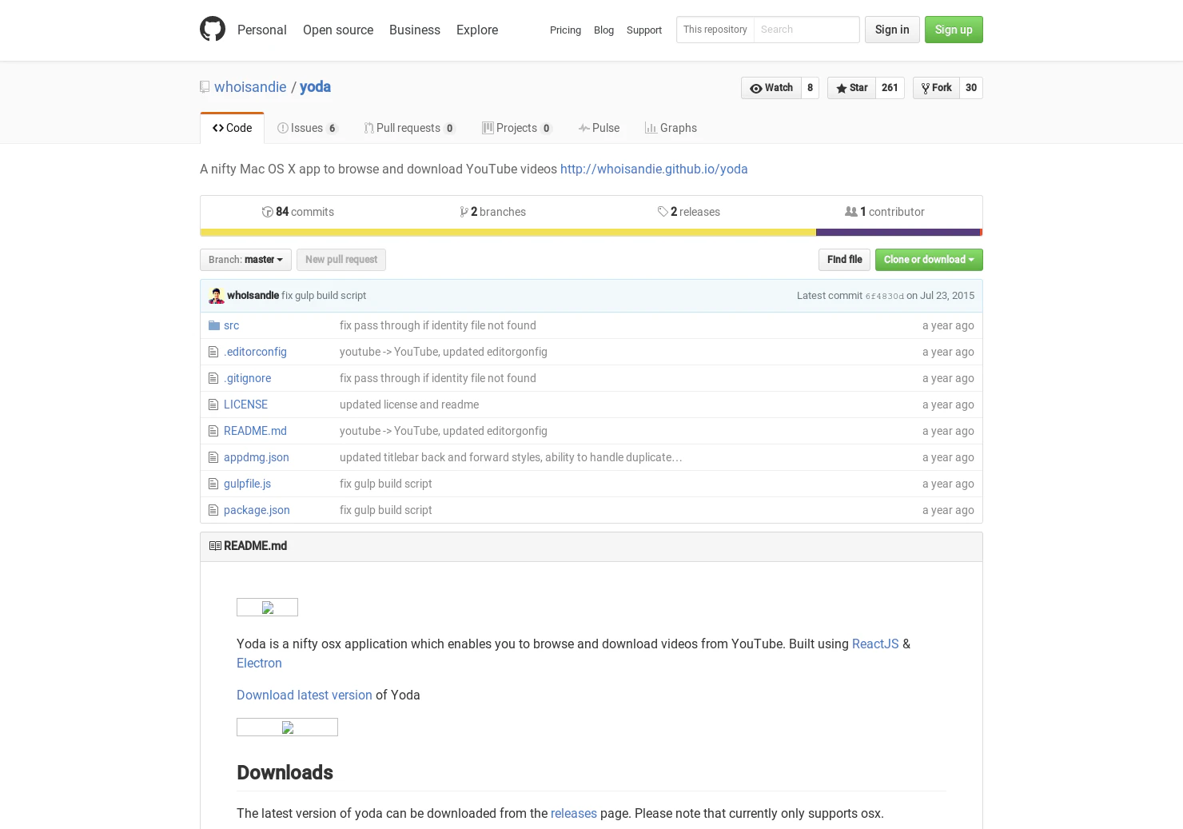The width and height of the screenshot is (1183, 829).
Task: Star the yoda repository
Action: click(852, 88)
